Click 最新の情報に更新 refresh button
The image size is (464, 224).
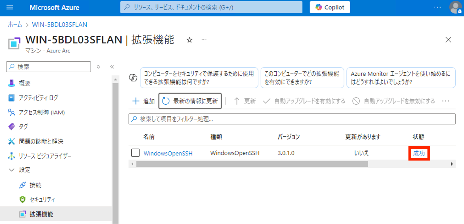[x=190, y=101]
